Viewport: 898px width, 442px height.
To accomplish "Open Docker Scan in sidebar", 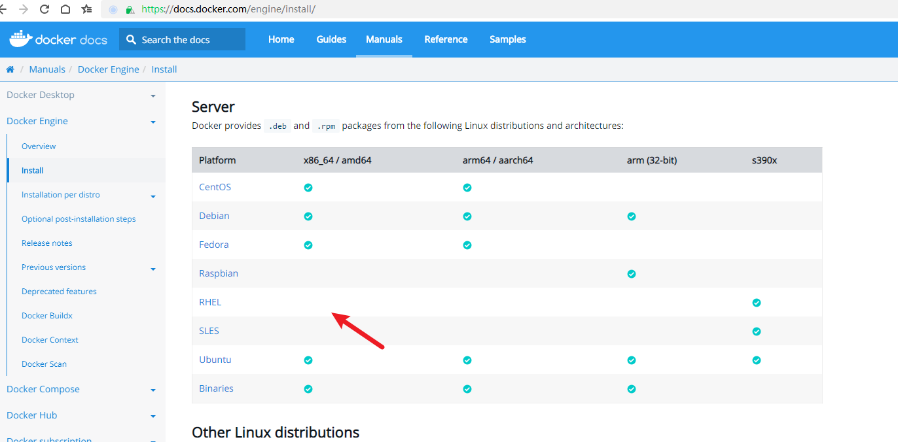I will click(x=44, y=364).
